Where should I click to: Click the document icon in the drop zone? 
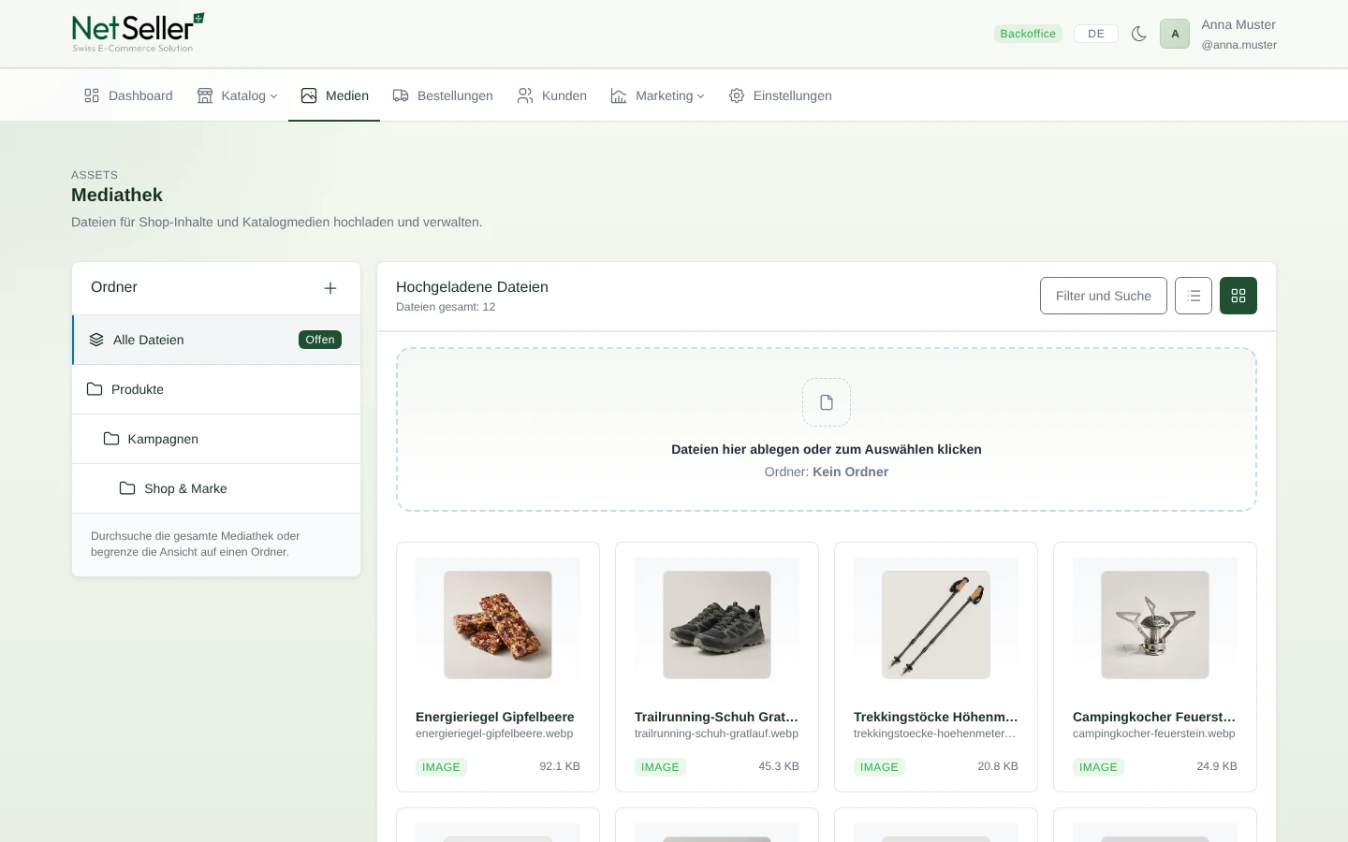point(827,402)
